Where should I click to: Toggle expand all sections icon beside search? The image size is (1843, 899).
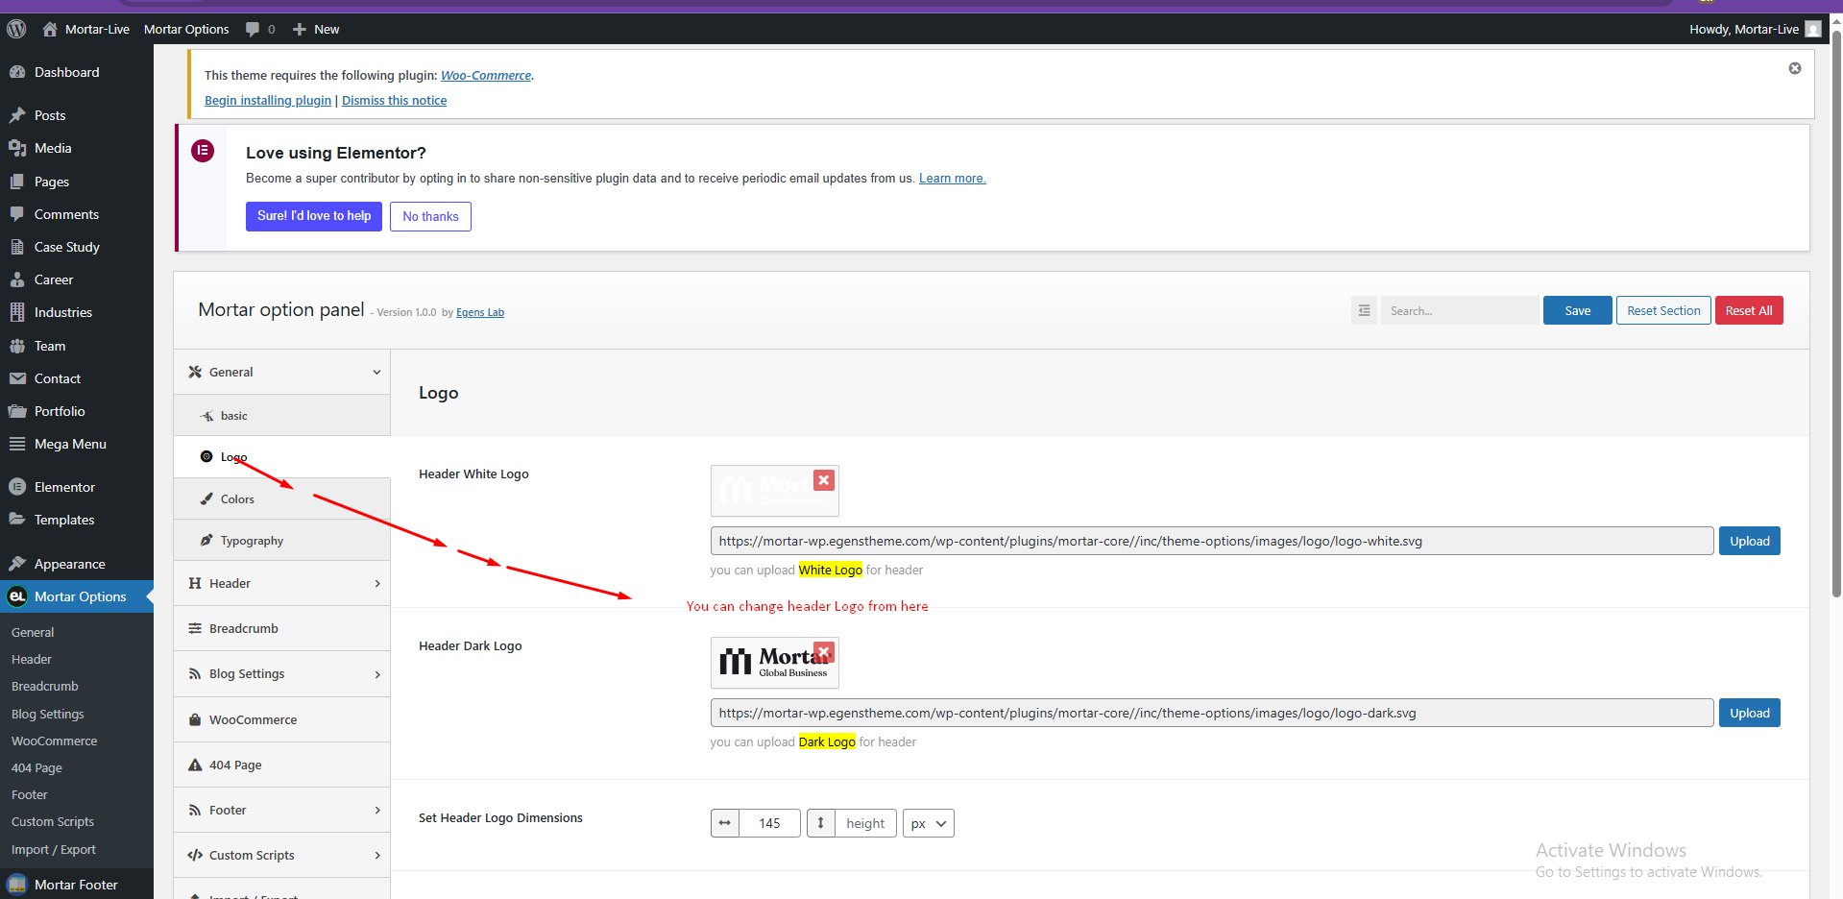tap(1364, 310)
